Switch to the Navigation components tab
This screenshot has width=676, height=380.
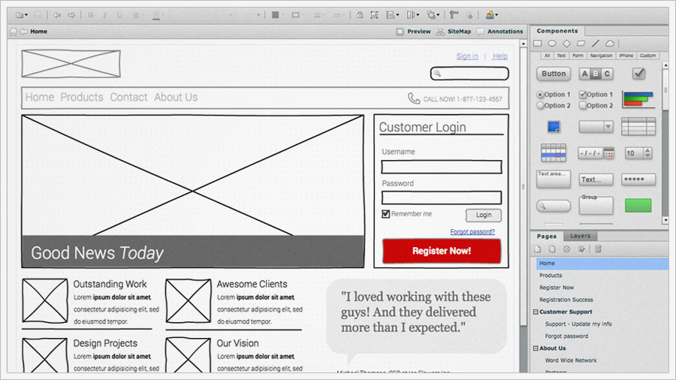click(601, 56)
